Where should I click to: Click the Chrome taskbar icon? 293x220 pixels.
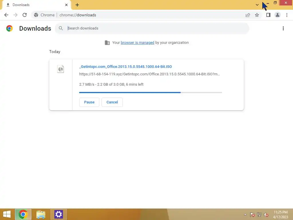pos(23,214)
